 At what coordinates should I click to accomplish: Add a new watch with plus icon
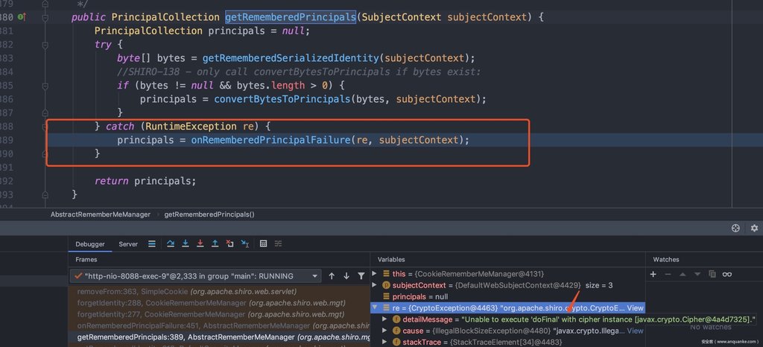coord(653,274)
